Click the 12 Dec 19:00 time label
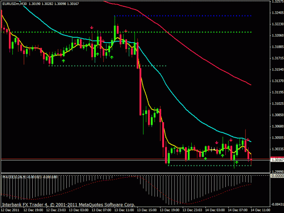The width and height of the screenshot is (284, 213). [33, 210]
